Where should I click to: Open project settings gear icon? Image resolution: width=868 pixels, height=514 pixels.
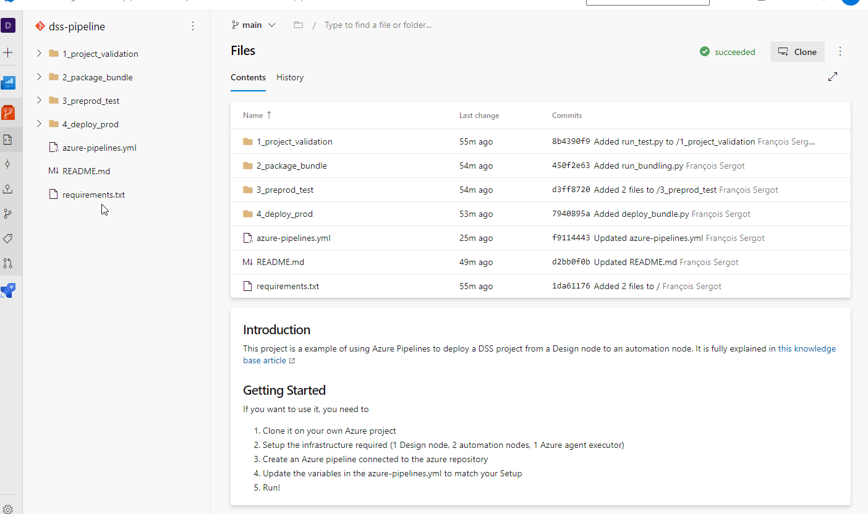tap(8, 509)
